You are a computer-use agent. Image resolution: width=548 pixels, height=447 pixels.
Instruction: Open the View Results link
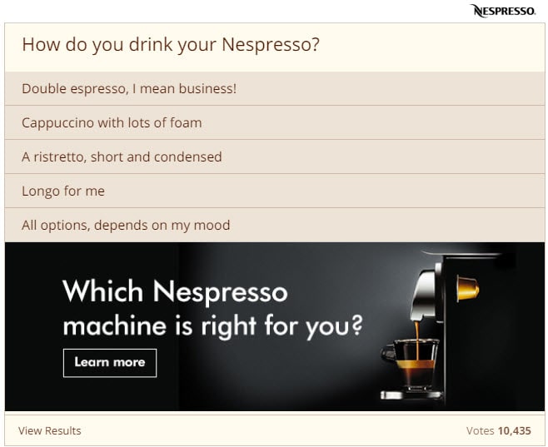pyautogui.click(x=50, y=430)
